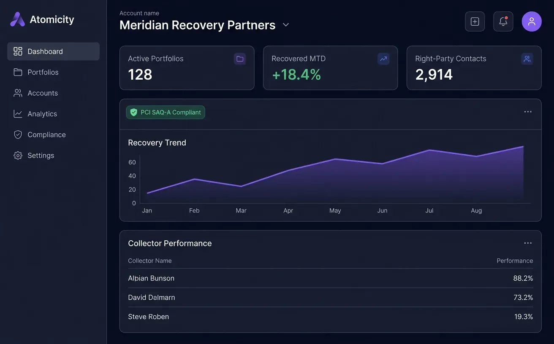Viewport: 554px width, 344px height.
Task: Open the Settings menu item
Action: click(54, 156)
